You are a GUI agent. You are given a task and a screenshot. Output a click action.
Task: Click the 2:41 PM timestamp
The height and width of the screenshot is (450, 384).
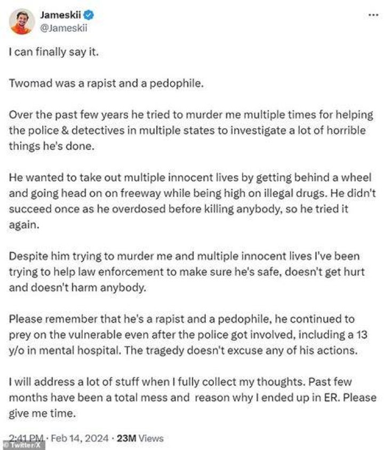coord(26,438)
